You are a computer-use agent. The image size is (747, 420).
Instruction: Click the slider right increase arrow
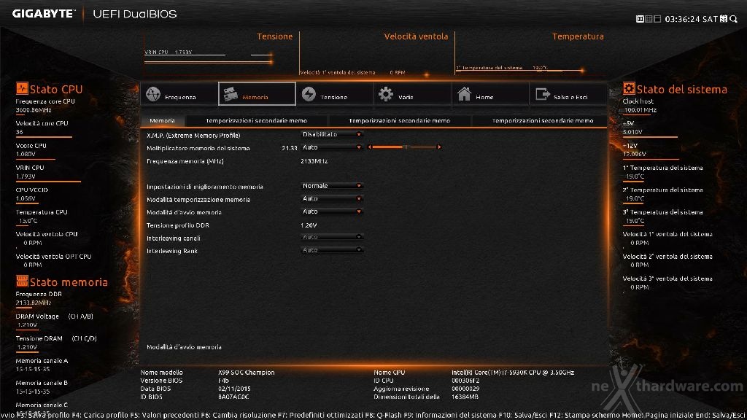(x=438, y=147)
